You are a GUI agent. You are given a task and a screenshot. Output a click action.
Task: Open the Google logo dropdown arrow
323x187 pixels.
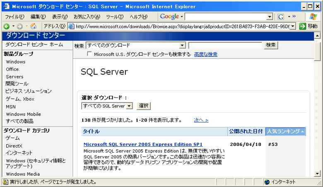click(182, 17)
